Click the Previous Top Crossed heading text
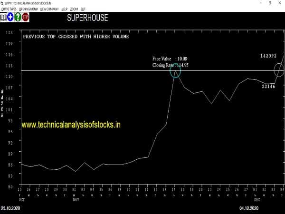 [76, 37]
